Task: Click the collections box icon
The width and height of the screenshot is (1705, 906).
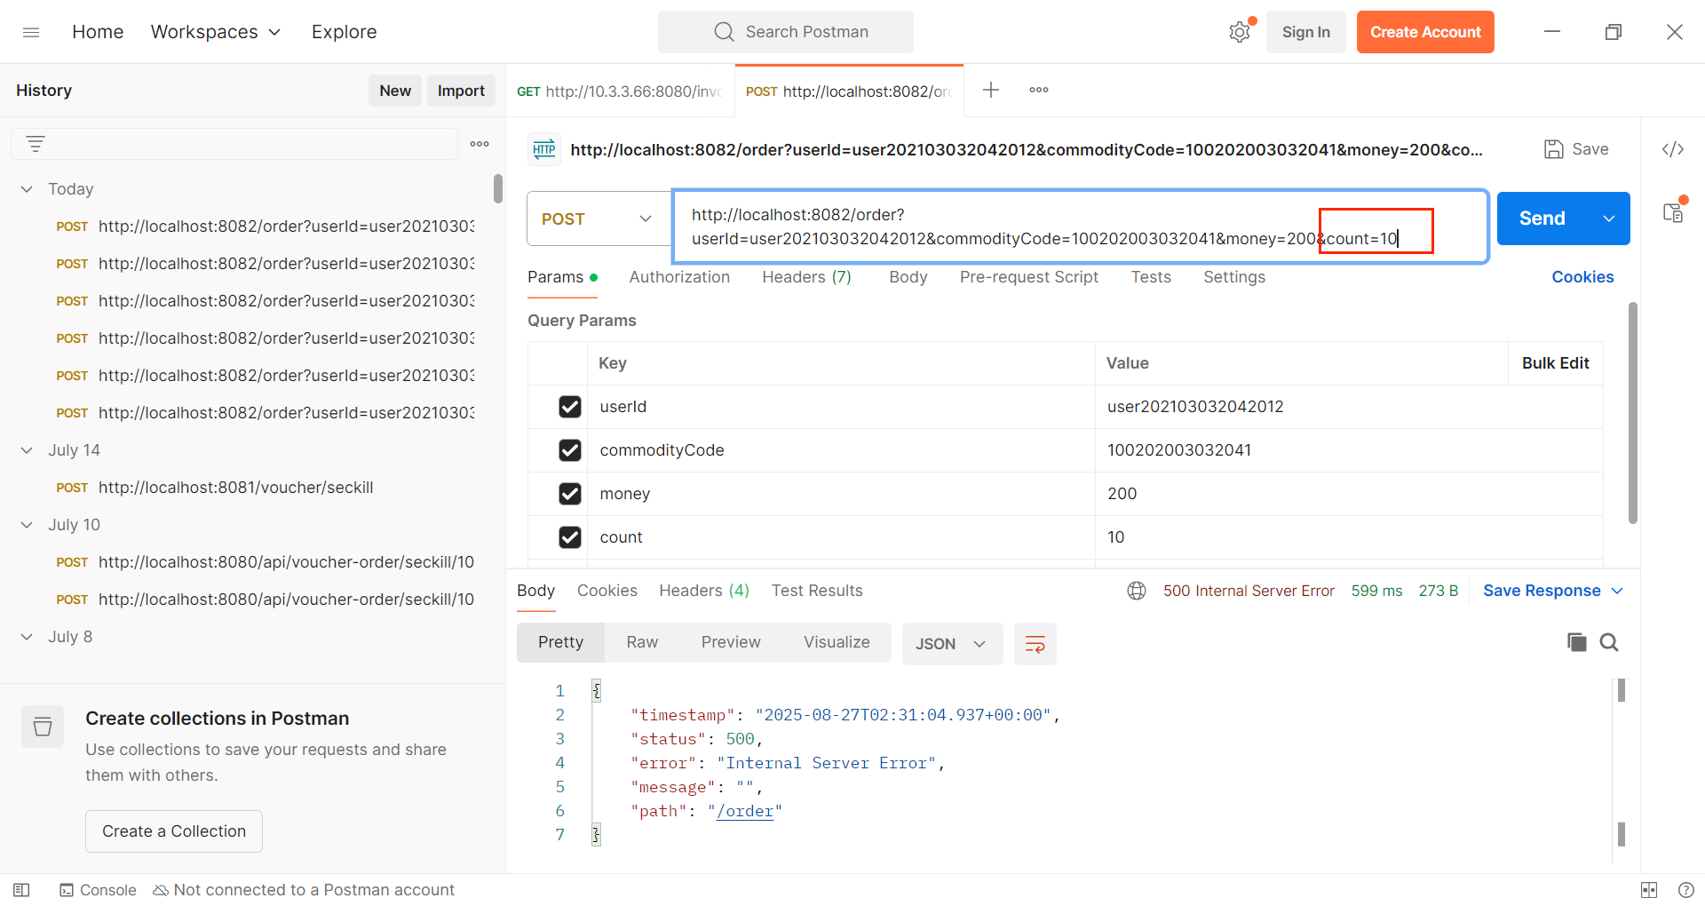Action: point(43,727)
